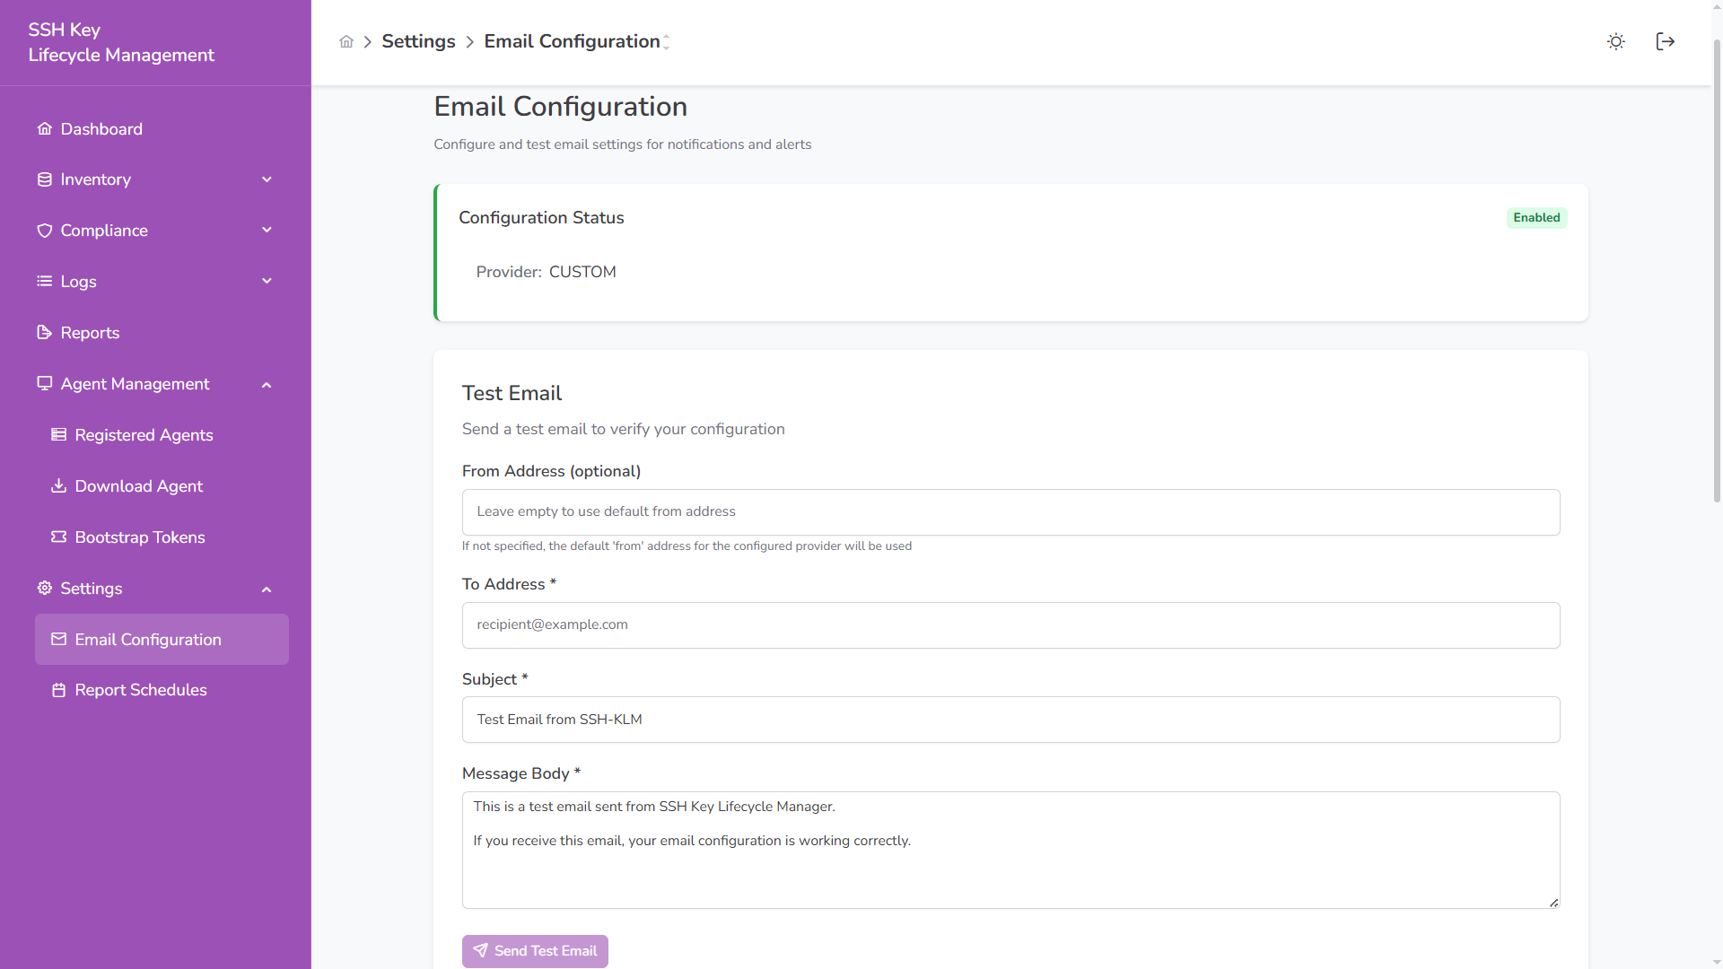Click the Bootstrap Tokens ticket icon
This screenshot has width=1723, height=969.
(59, 537)
